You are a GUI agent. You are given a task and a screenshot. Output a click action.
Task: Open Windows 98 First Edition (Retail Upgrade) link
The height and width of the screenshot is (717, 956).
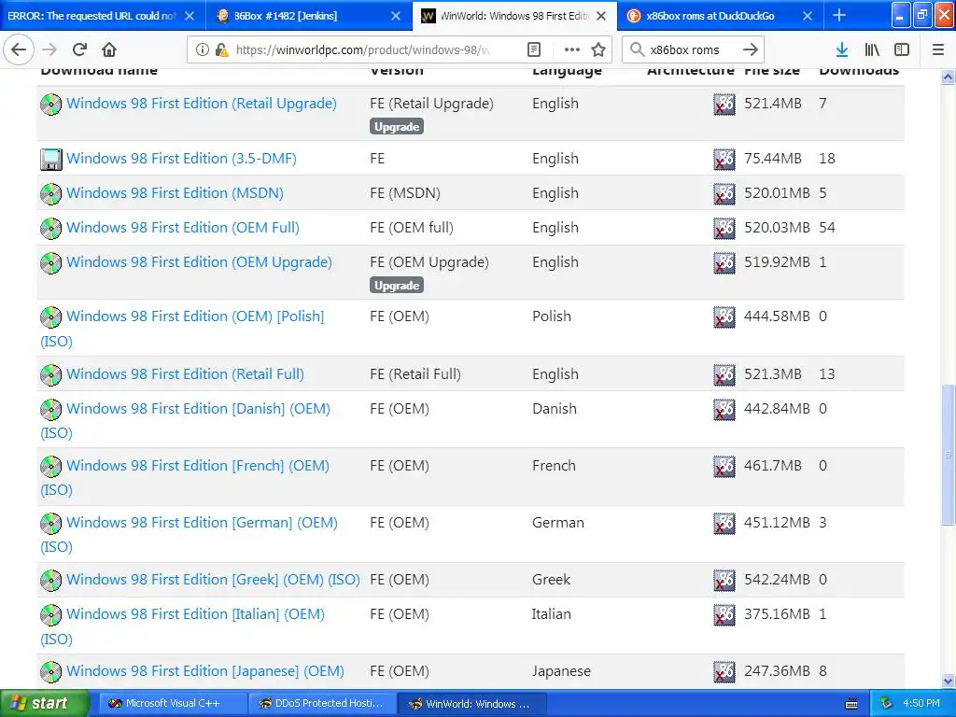(202, 103)
